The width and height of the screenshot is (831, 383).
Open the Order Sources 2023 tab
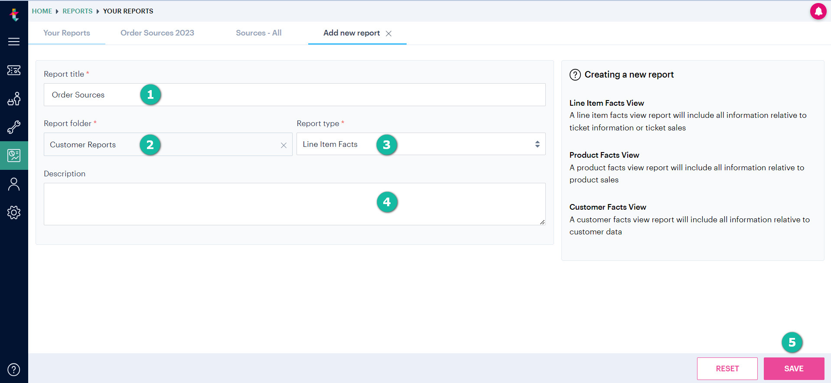157,33
